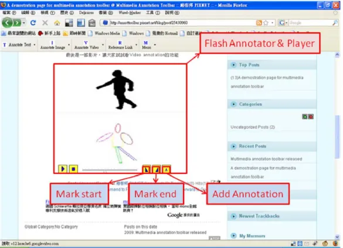The height and width of the screenshot is (248, 343).
Task: Toggle the Newest Trackbacks section arrow
Action: click(233, 216)
